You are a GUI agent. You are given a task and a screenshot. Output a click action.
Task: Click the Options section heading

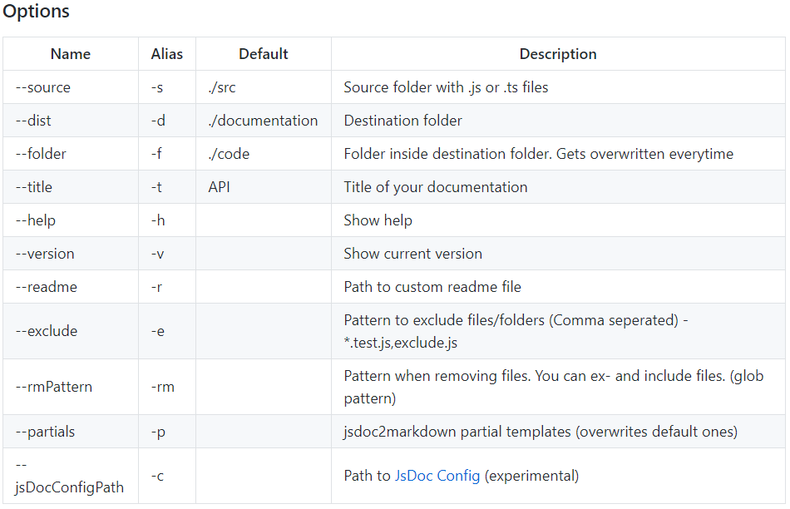click(37, 12)
